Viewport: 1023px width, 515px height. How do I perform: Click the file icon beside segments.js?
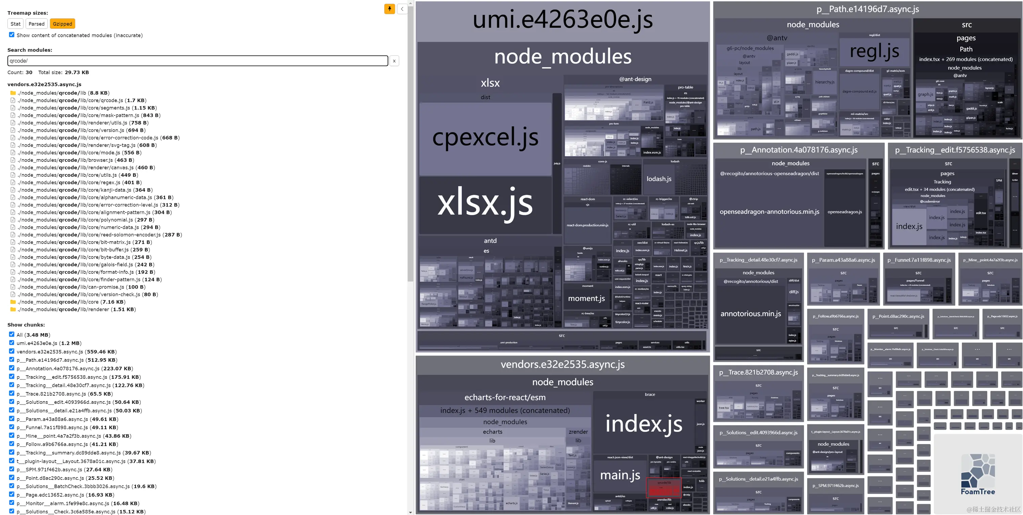tap(13, 108)
